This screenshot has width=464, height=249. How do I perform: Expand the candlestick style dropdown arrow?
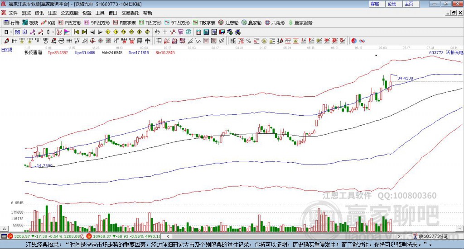point(53,32)
